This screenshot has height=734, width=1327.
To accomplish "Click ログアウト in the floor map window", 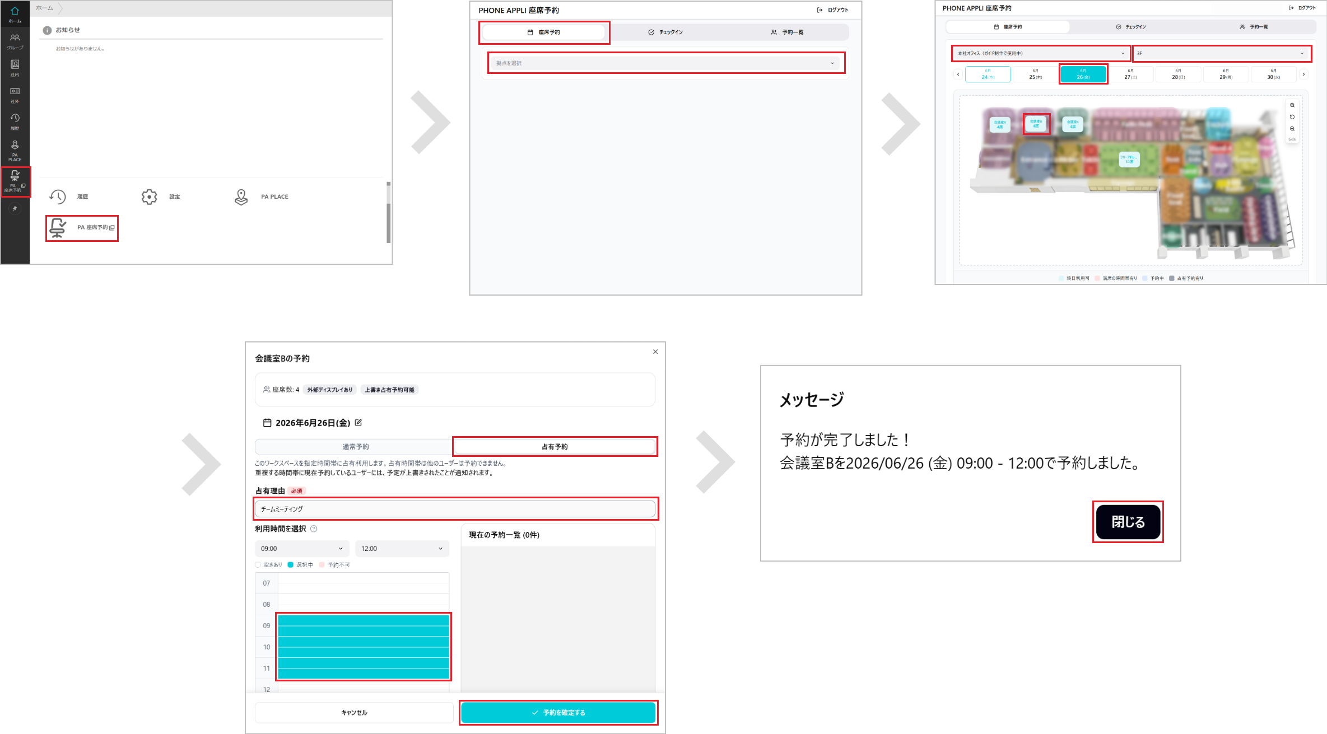I will click(1302, 8).
